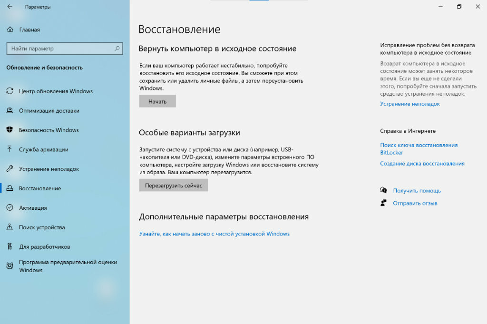487x324 pixels.
Task: Click Получить помощь link
Action: tap(417, 190)
